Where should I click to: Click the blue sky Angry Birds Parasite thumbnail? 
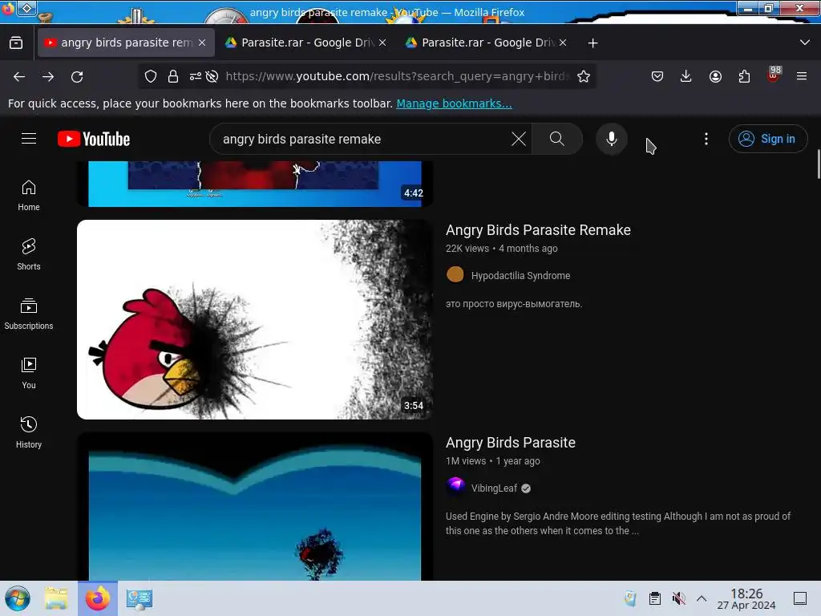[x=254, y=506]
